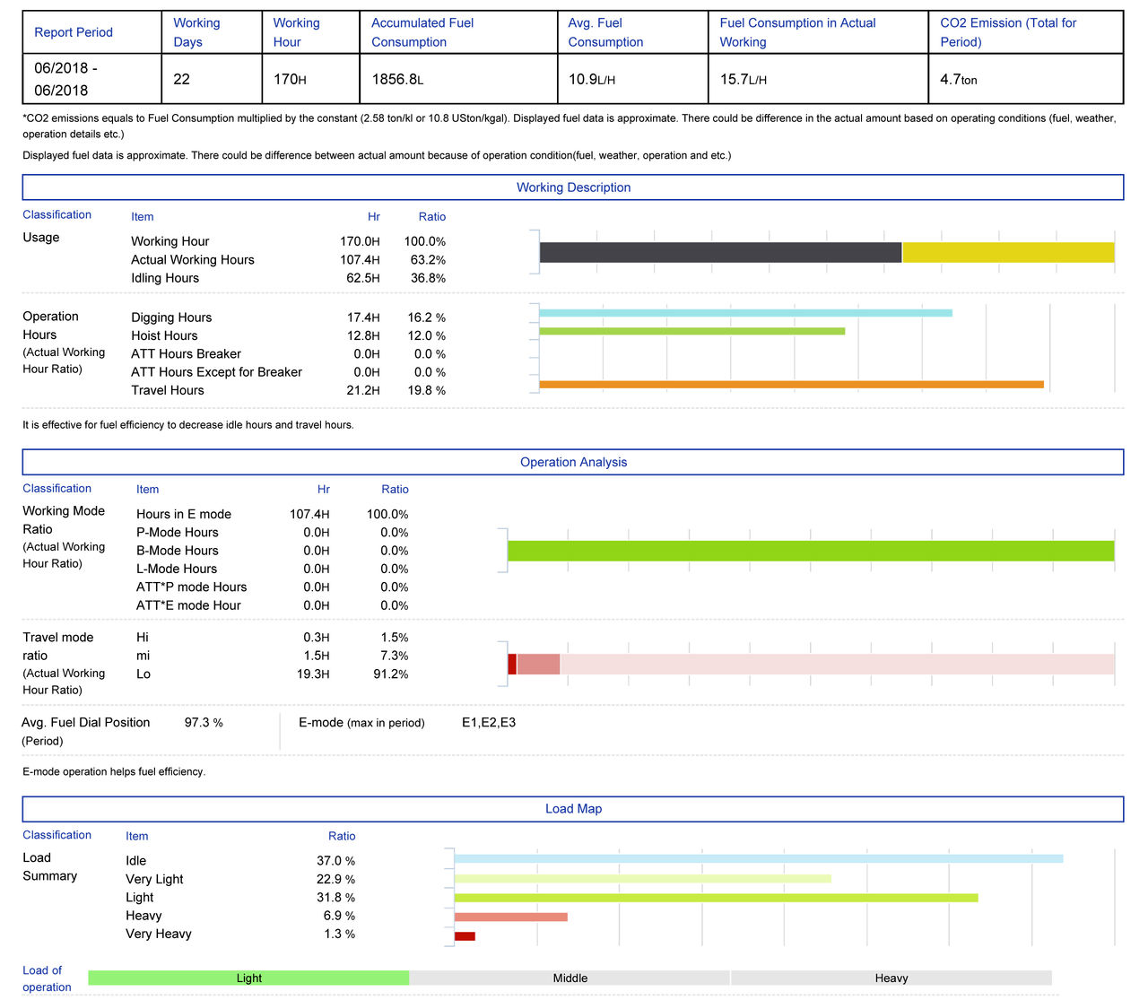Click the yellow idling hours bar segment
The image size is (1148, 1000).
tap(1008, 253)
